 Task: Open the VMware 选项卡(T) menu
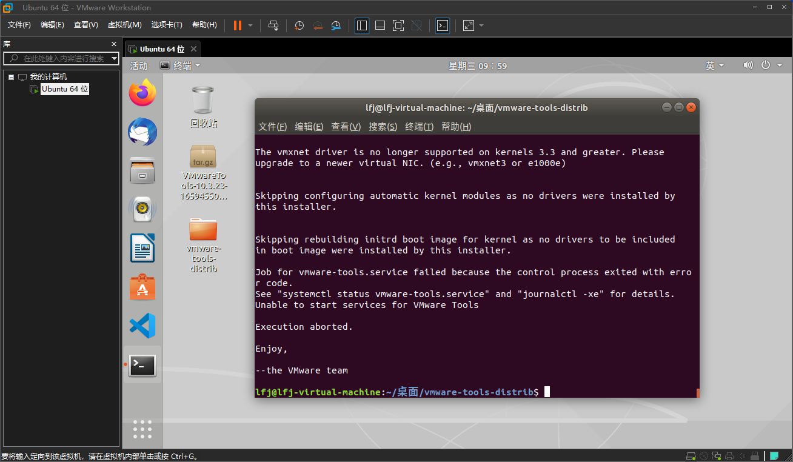(167, 25)
